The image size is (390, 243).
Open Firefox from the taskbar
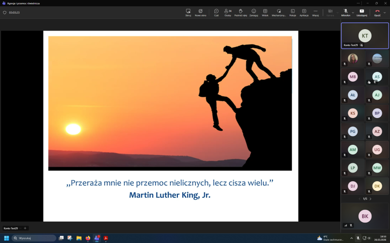(x=88, y=238)
